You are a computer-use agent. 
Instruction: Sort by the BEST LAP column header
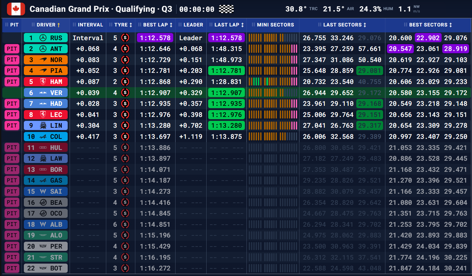click(x=155, y=25)
